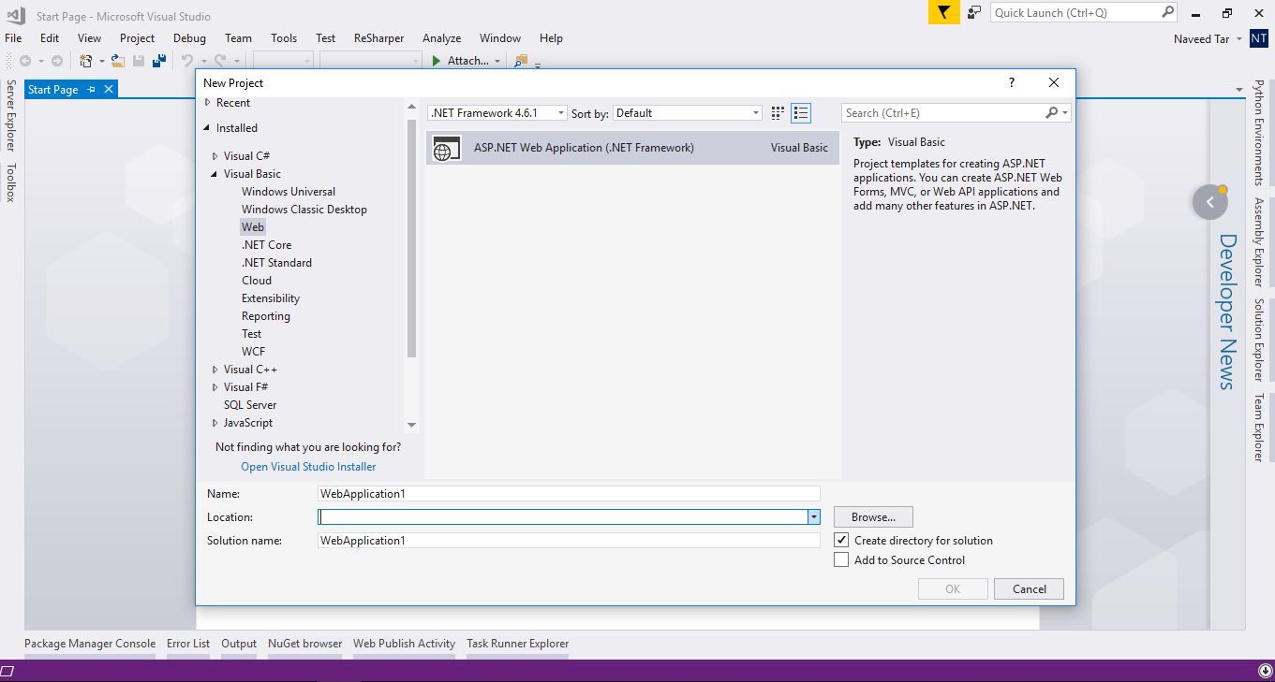Enable Add to Source Control checkbox
This screenshot has width=1275, height=682.
[x=841, y=559]
